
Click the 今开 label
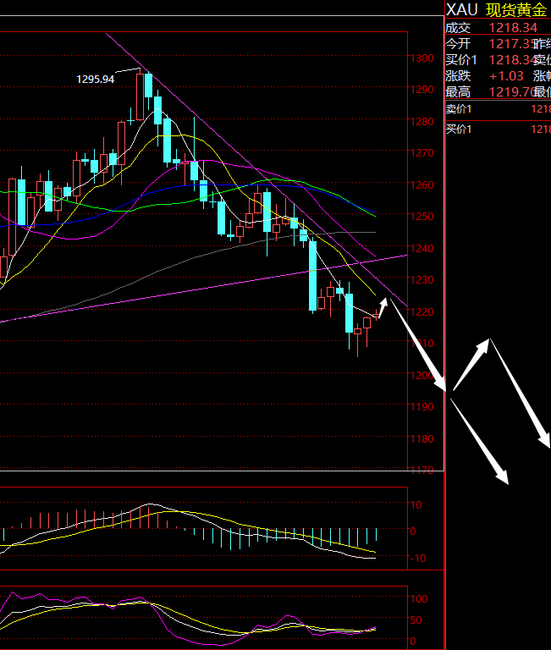458,44
